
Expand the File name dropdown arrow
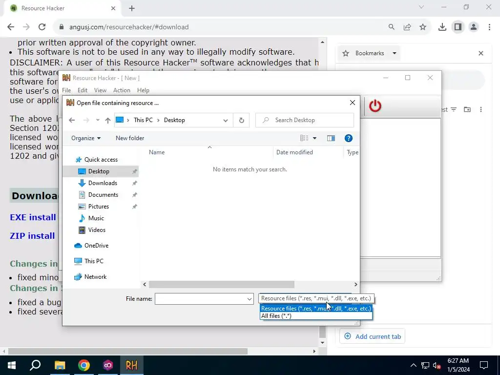pyautogui.click(x=250, y=299)
